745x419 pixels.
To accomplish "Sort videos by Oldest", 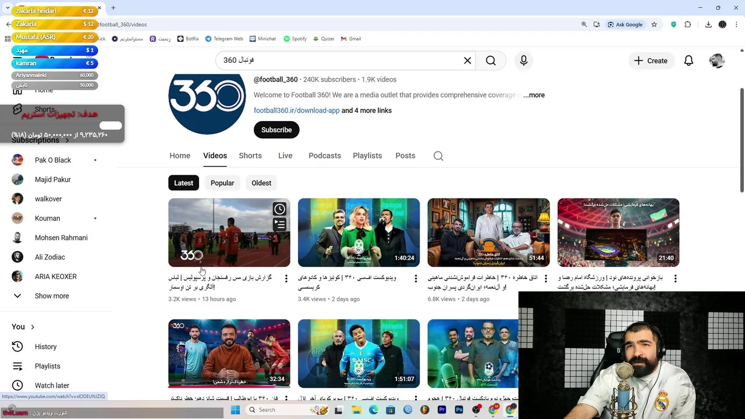I will coord(261,183).
